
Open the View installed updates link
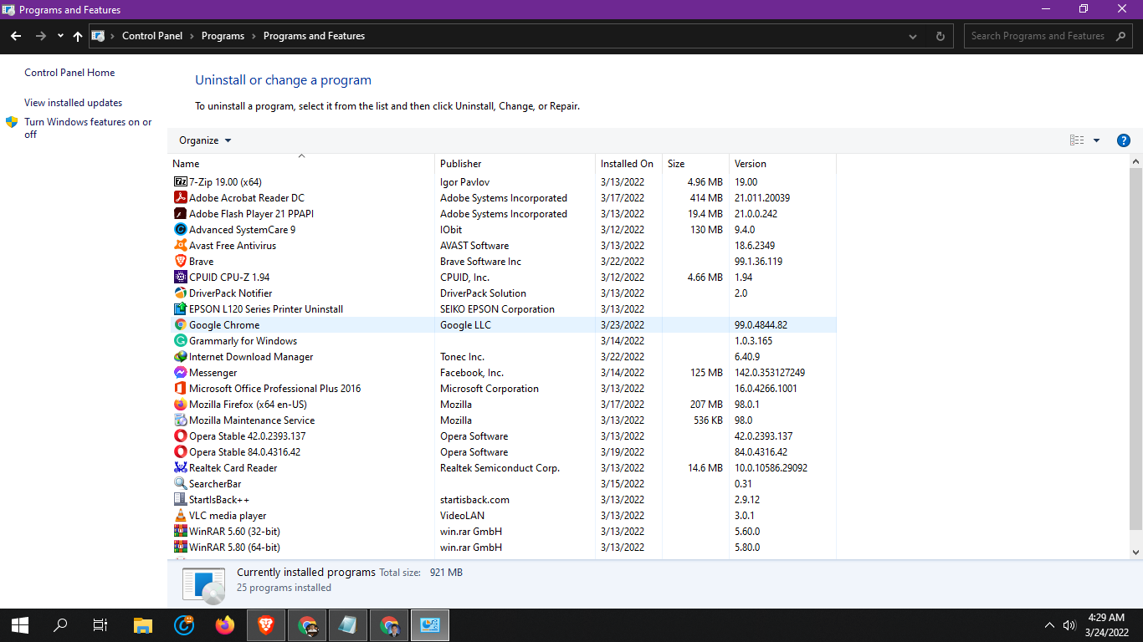pos(73,103)
